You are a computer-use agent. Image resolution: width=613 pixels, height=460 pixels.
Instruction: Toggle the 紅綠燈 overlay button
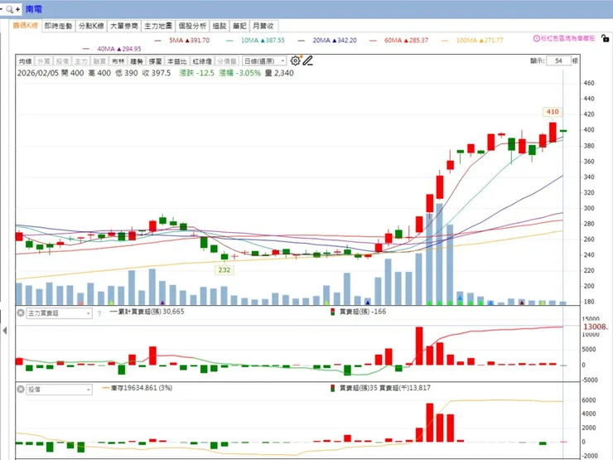pos(202,61)
